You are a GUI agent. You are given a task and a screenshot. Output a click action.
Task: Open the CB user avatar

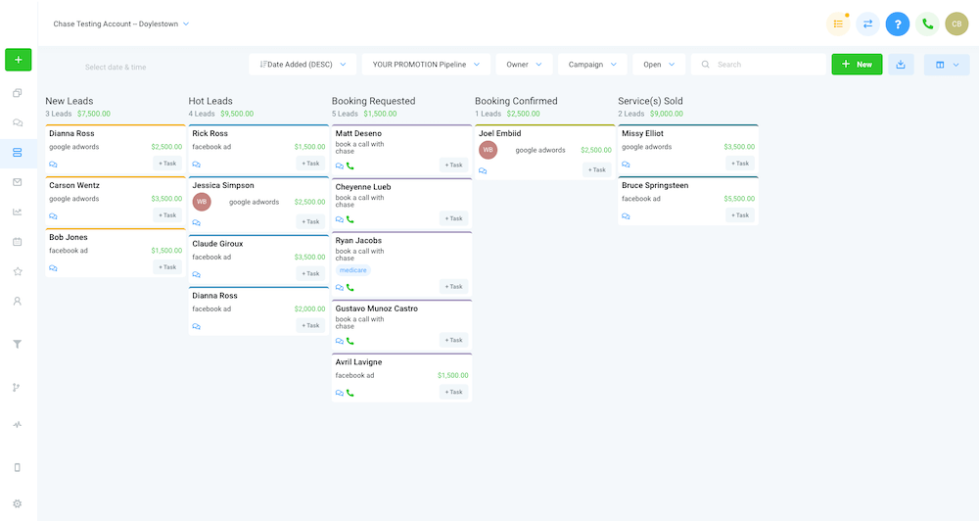(956, 24)
